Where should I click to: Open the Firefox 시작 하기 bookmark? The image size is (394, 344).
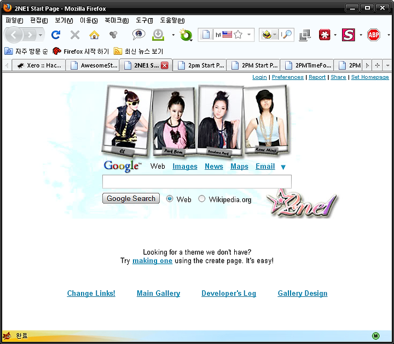[80, 51]
